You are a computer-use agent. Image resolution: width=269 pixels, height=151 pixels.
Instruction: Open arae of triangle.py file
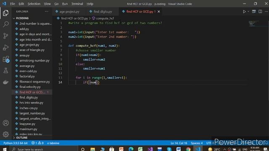click(32, 50)
